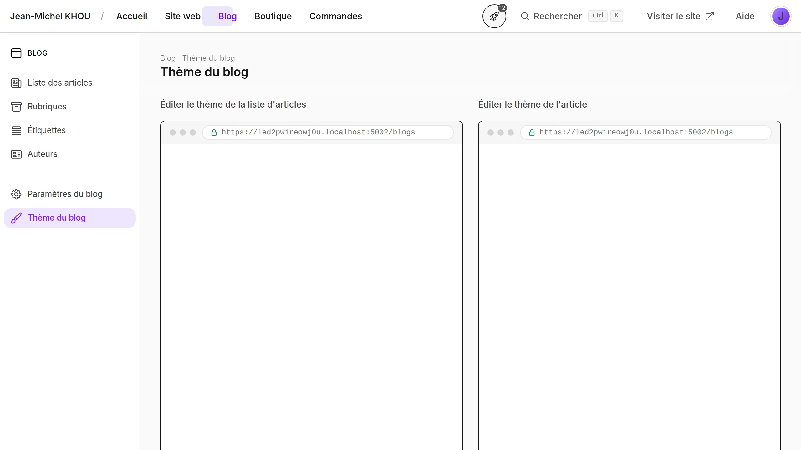
Task: Click the Étiquettes stacked lines icon
Action: pyautogui.click(x=16, y=131)
